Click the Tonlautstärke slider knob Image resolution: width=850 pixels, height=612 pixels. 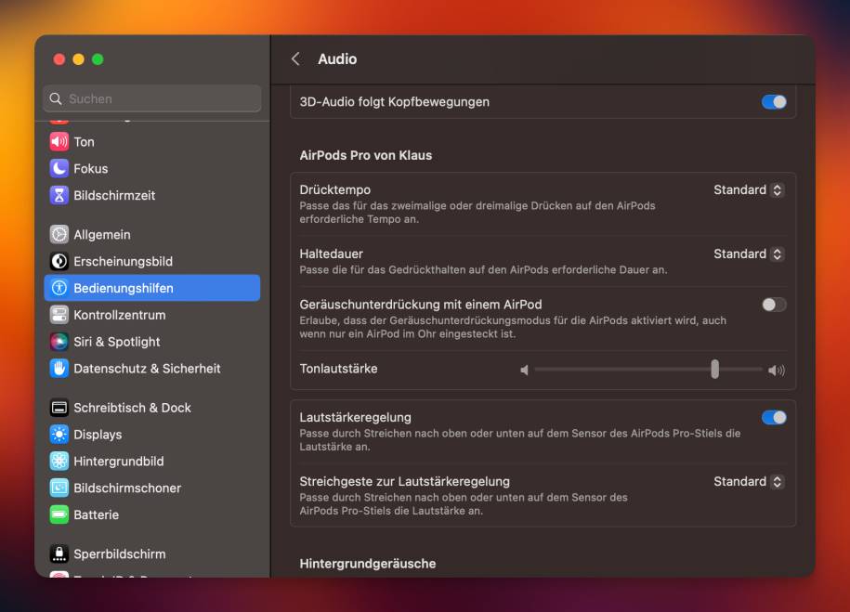[715, 370]
